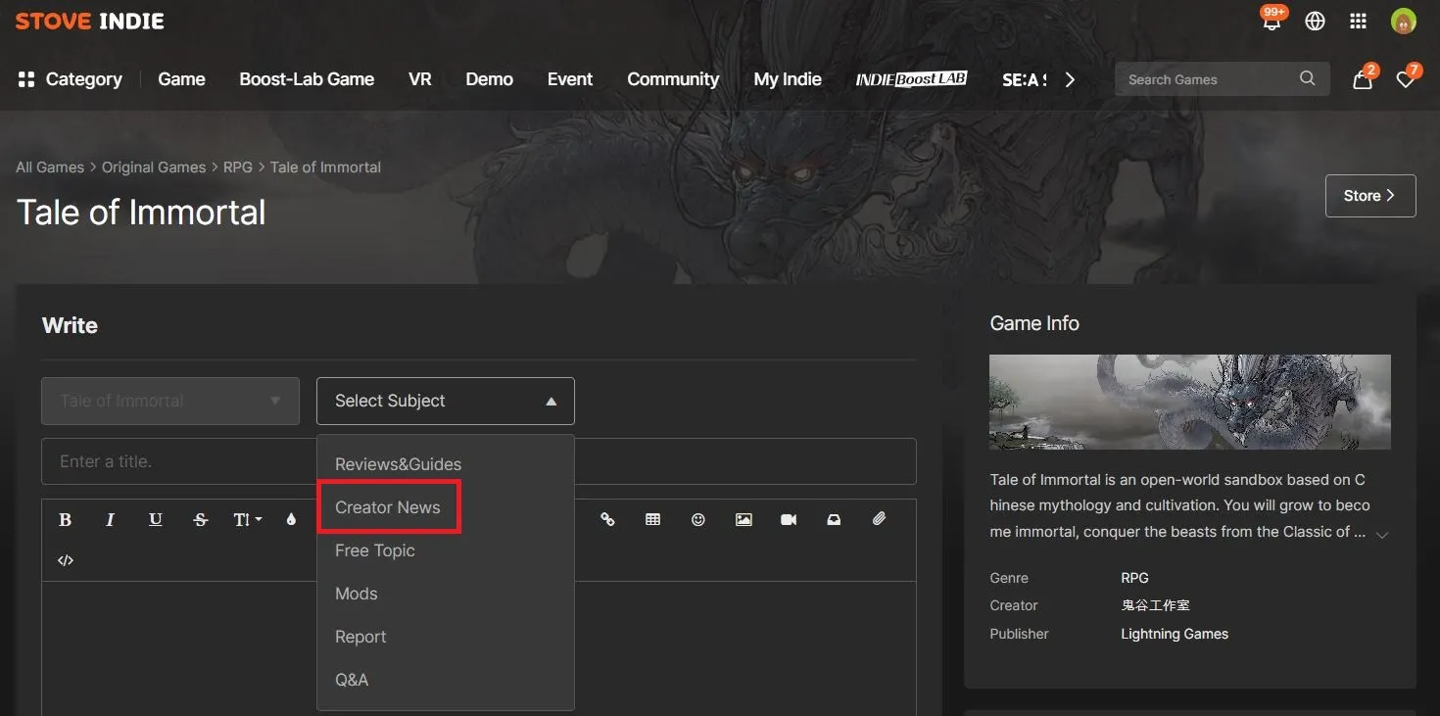Viewport: 1440px width, 716px height.
Task: Click the Search Games field
Action: (x=1210, y=79)
